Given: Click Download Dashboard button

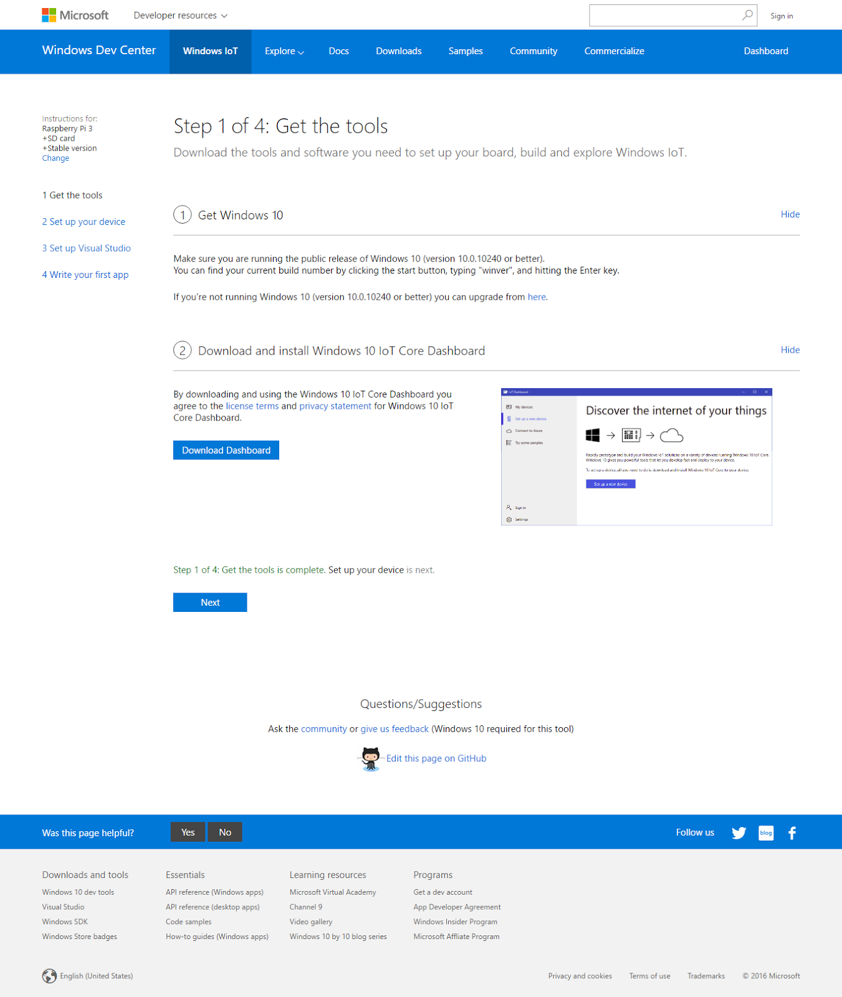Looking at the screenshot, I should tap(226, 450).
